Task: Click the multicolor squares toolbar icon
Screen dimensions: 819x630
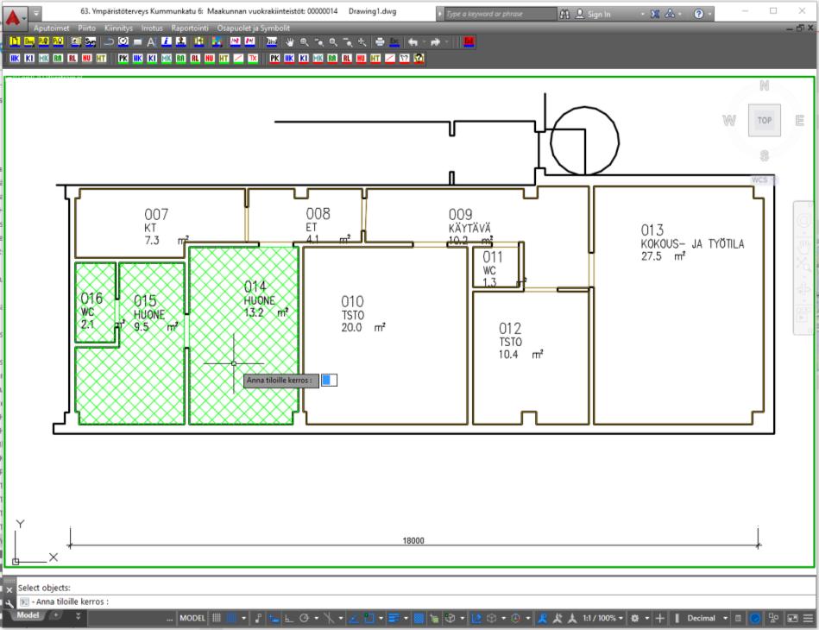Action: (217, 41)
